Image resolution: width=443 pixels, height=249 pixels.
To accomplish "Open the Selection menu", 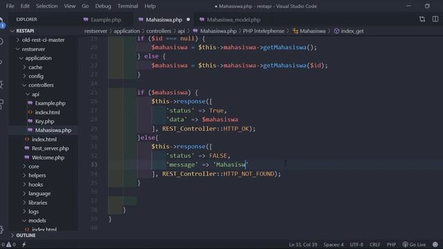I will click(46, 6).
